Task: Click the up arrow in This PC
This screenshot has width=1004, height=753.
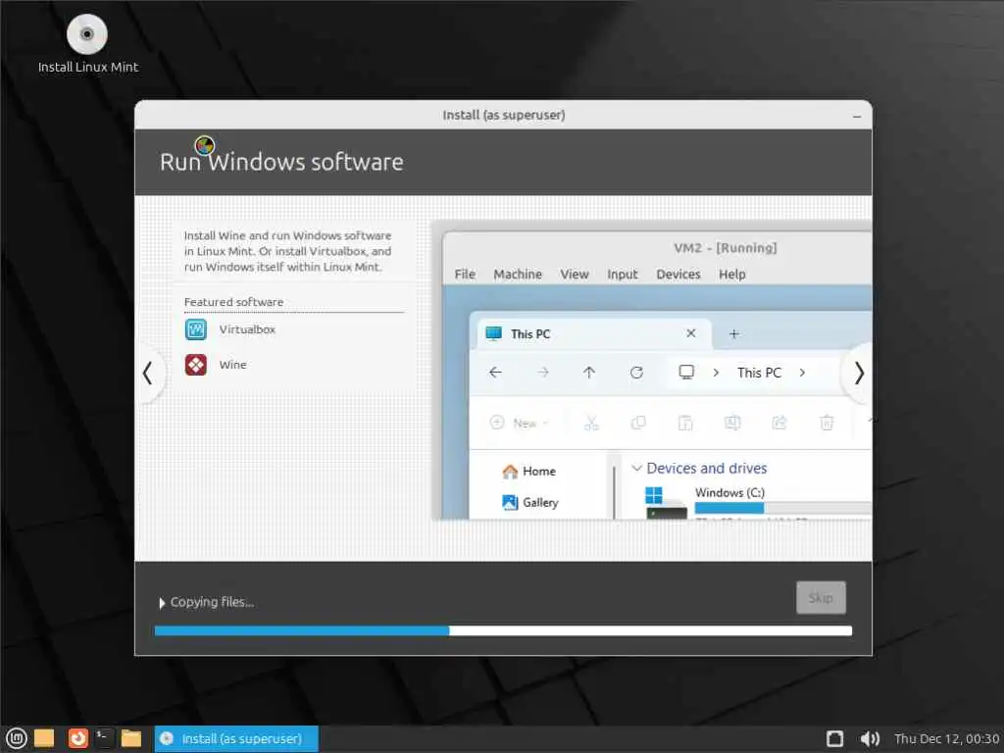Action: tap(589, 372)
